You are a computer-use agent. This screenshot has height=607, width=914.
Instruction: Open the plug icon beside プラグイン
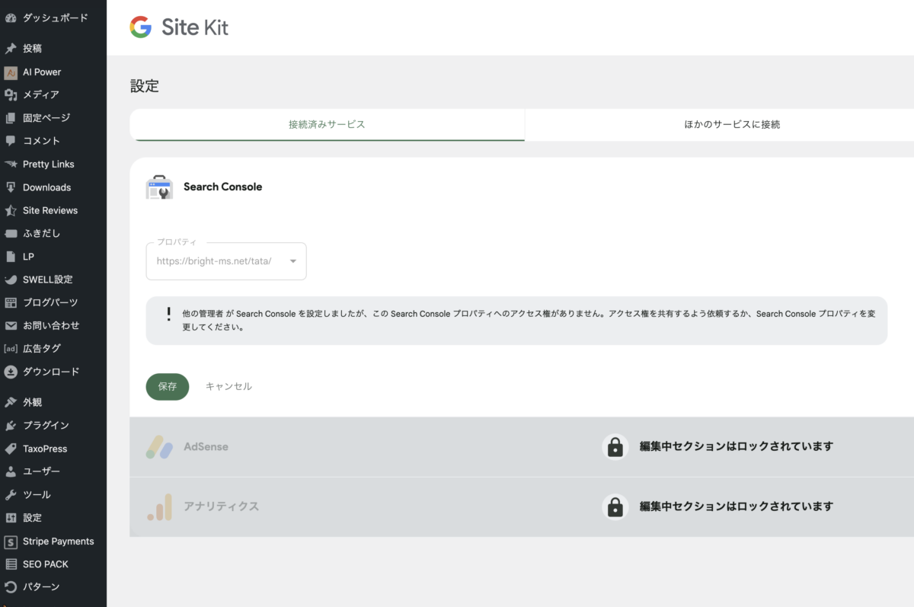(11, 425)
